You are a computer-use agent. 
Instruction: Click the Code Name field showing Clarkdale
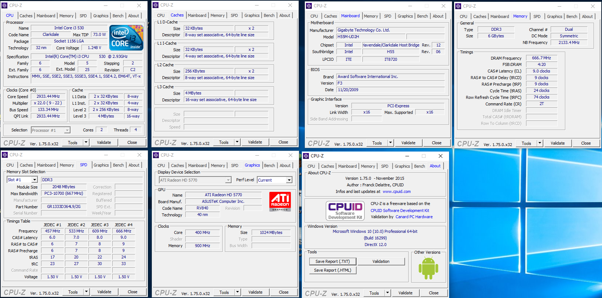click(x=51, y=34)
